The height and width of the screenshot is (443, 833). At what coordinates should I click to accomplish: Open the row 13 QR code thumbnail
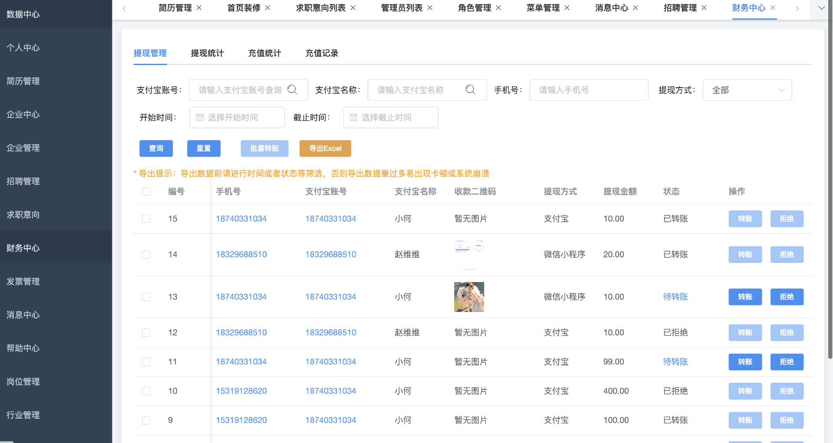(x=469, y=297)
